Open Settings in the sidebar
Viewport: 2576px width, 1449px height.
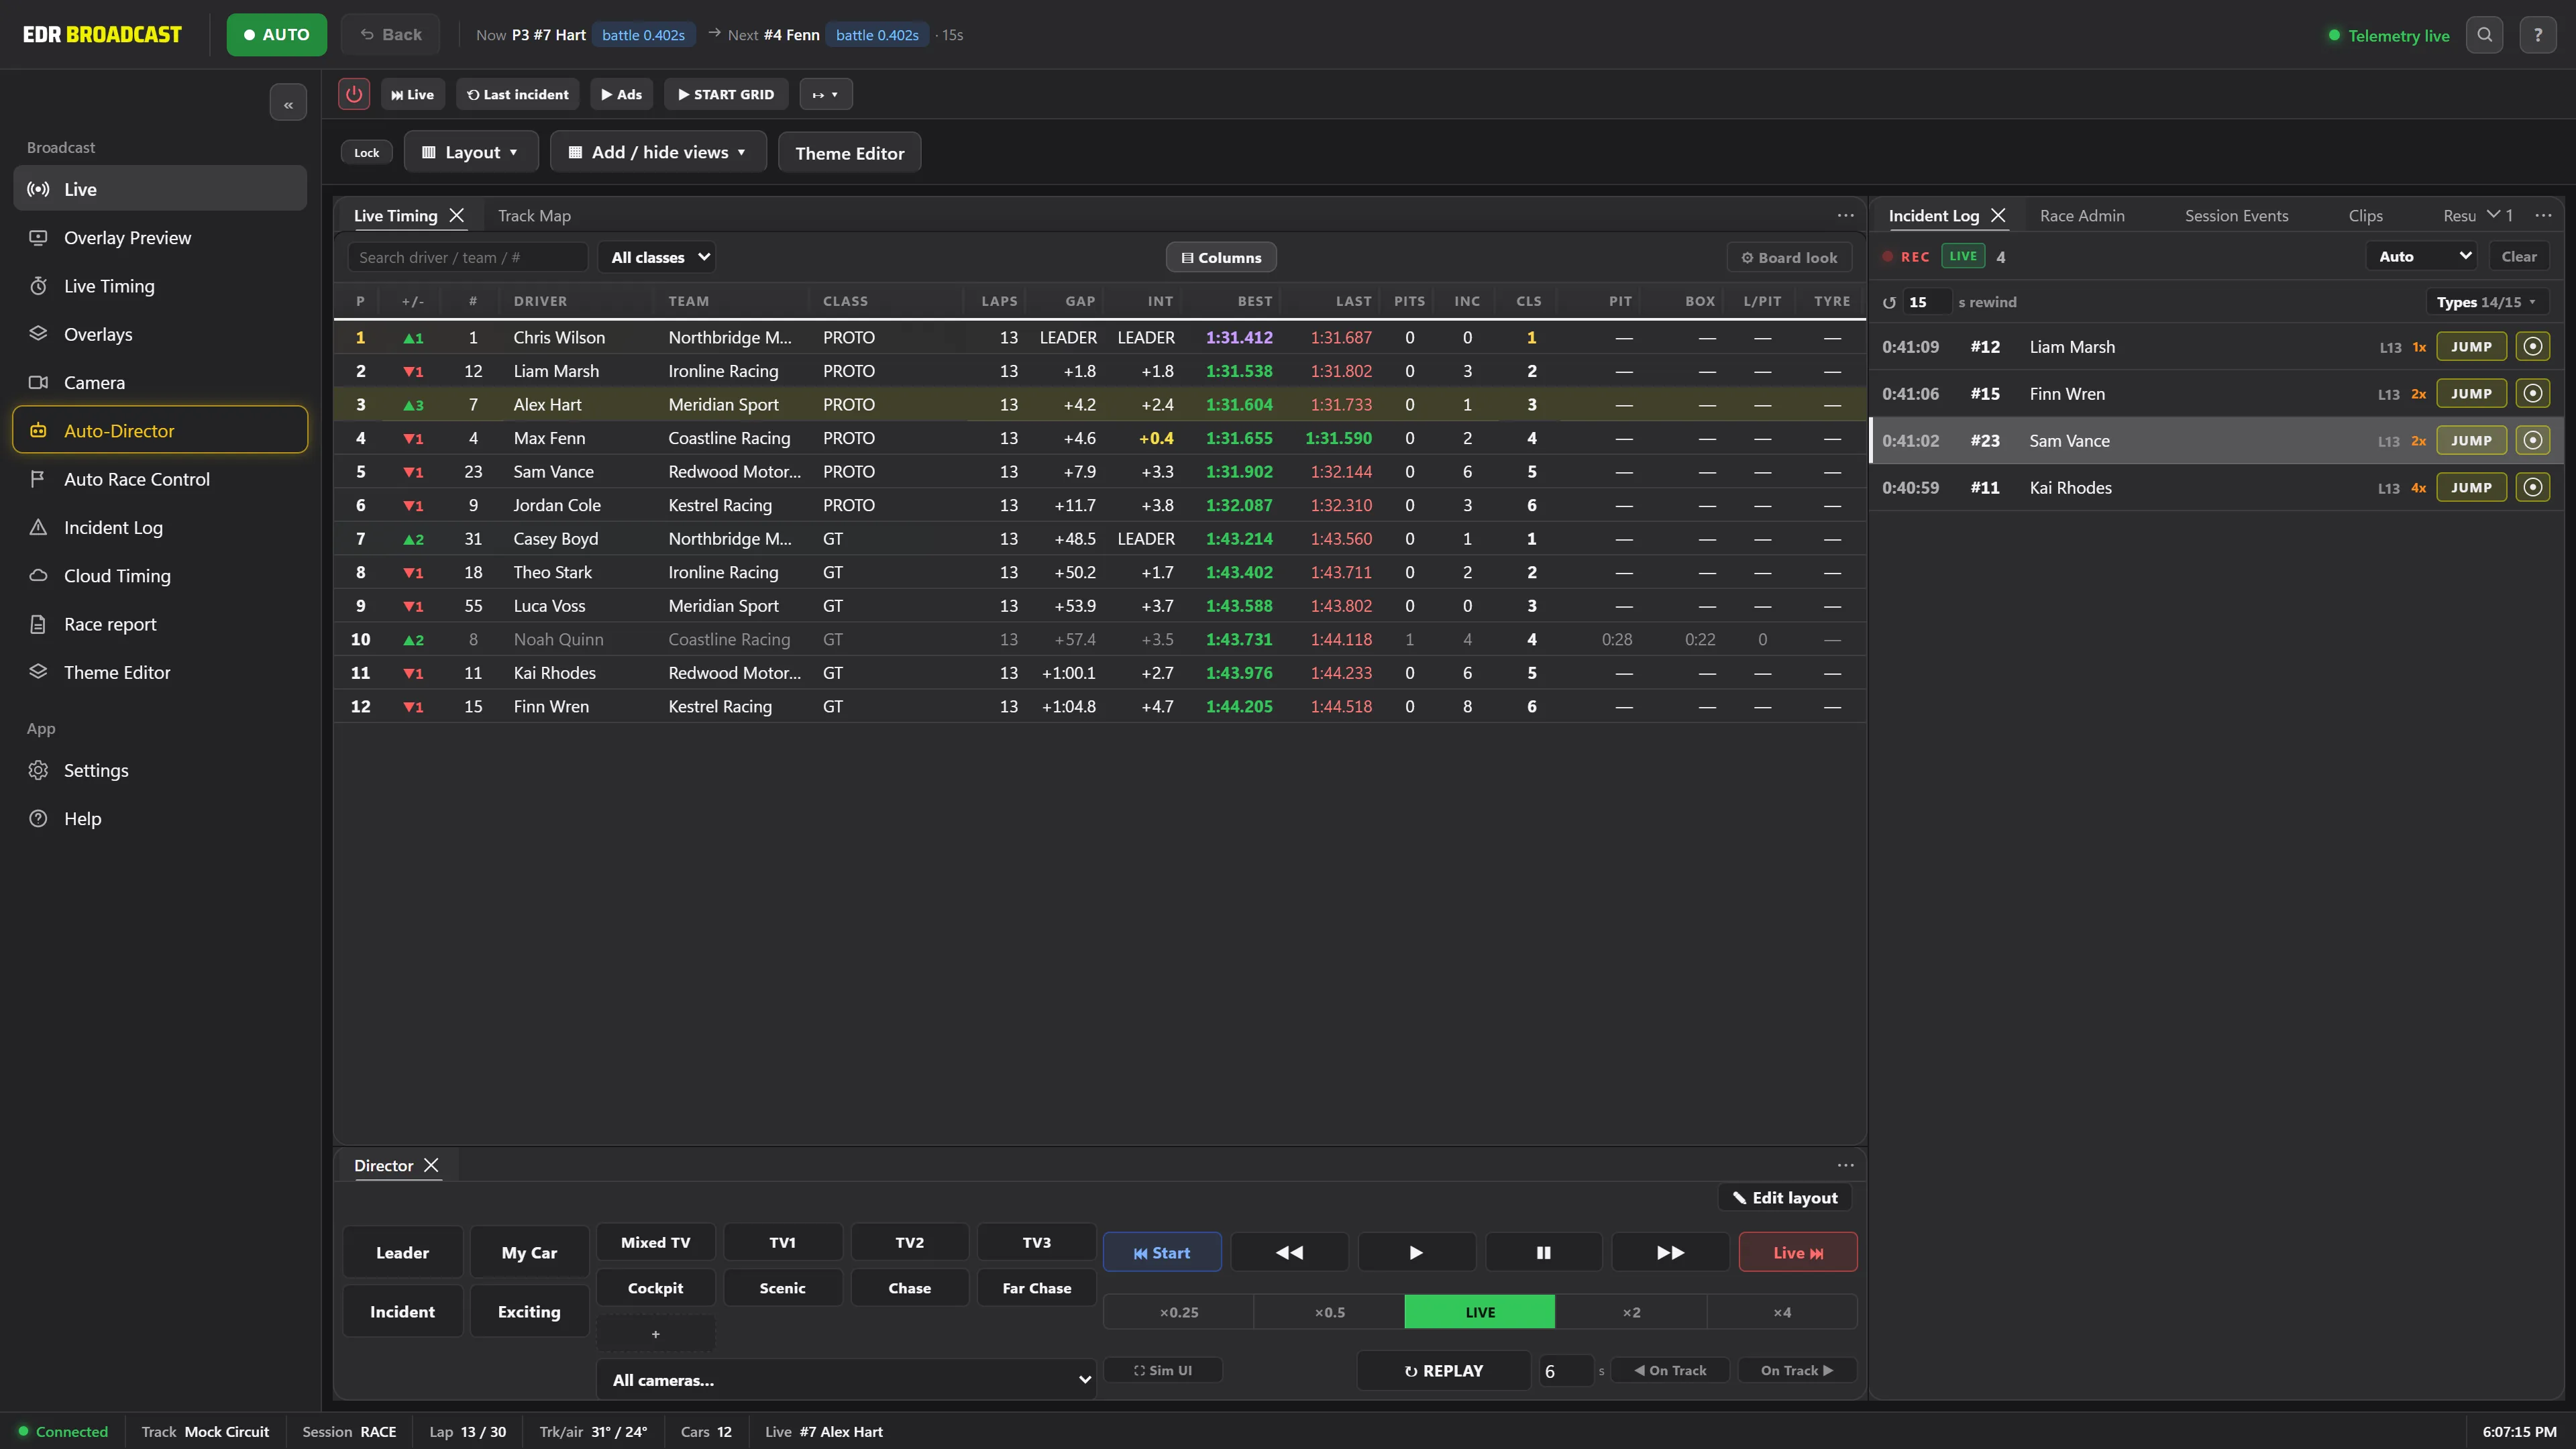[x=160, y=771]
